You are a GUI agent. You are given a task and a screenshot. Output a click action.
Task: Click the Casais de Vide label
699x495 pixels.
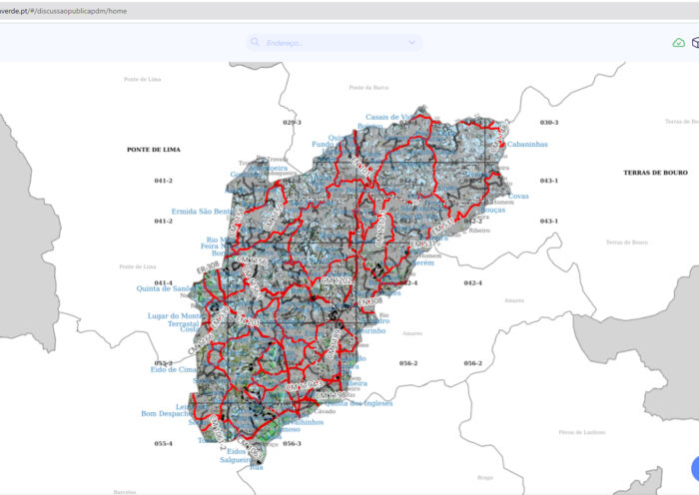coord(391,117)
